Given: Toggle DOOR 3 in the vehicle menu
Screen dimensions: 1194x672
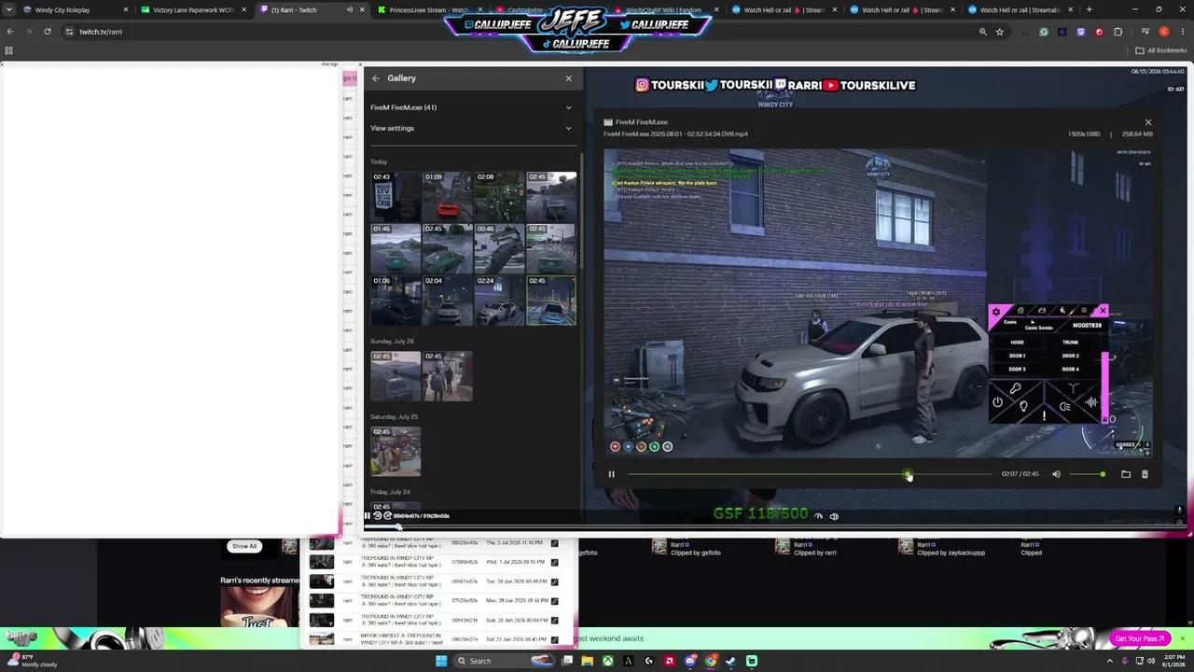Looking at the screenshot, I should coord(1017,369).
